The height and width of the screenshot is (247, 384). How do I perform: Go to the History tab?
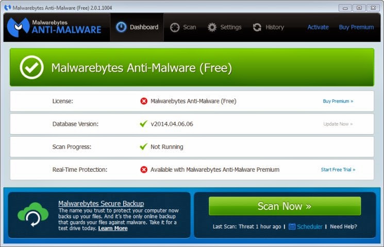click(x=269, y=27)
